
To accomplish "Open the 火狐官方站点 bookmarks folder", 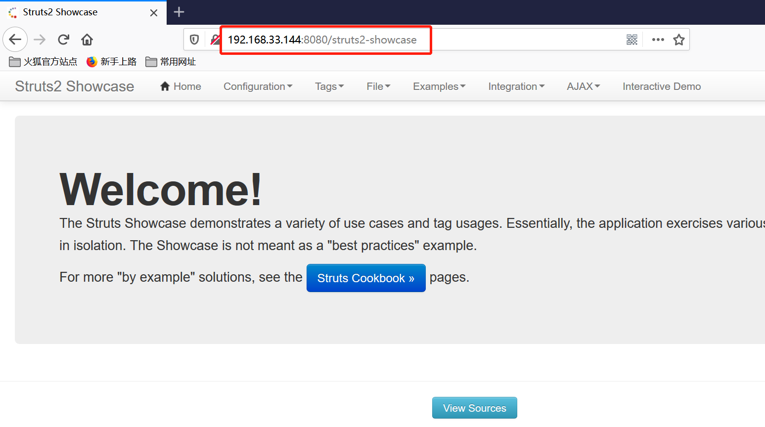I will pyautogui.click(x=44, y=62).
